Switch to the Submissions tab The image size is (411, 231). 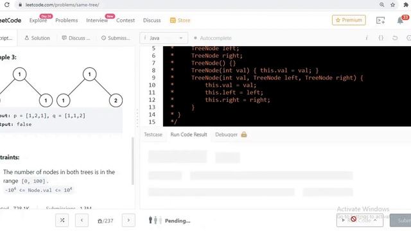coord(116,38)
